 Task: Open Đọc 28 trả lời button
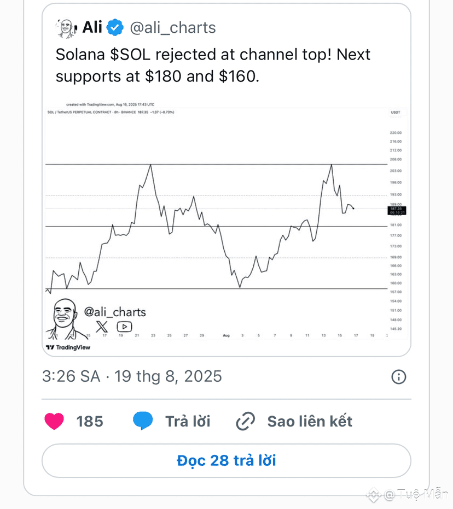tap(226, 460)
